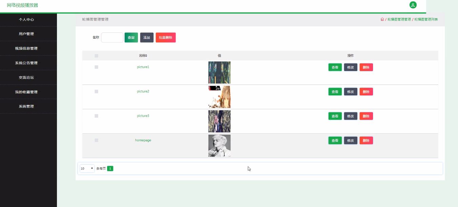View the picture1 entry with 查看

[x=335, y=67]
